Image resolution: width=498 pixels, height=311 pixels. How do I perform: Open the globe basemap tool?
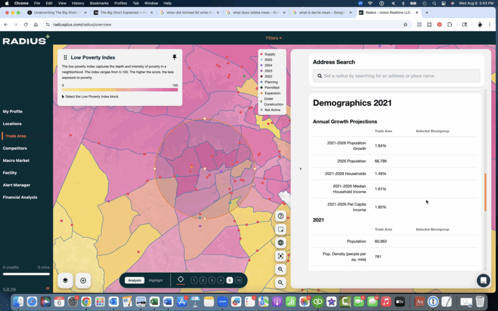coord(281,242)
